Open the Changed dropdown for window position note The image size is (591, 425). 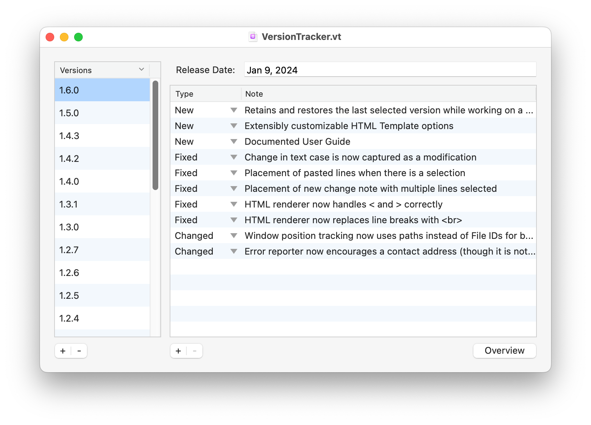[234, 235]
